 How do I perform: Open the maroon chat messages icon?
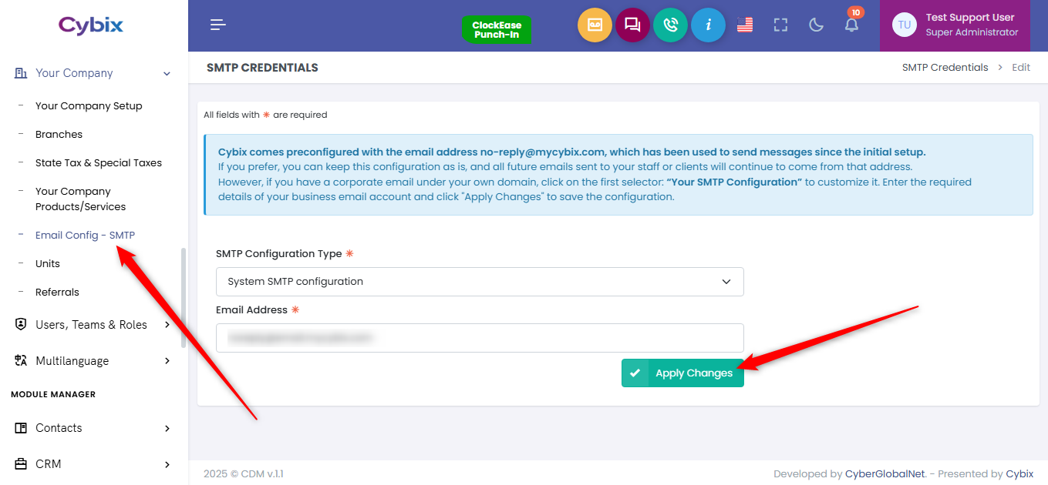click(632, 25)
